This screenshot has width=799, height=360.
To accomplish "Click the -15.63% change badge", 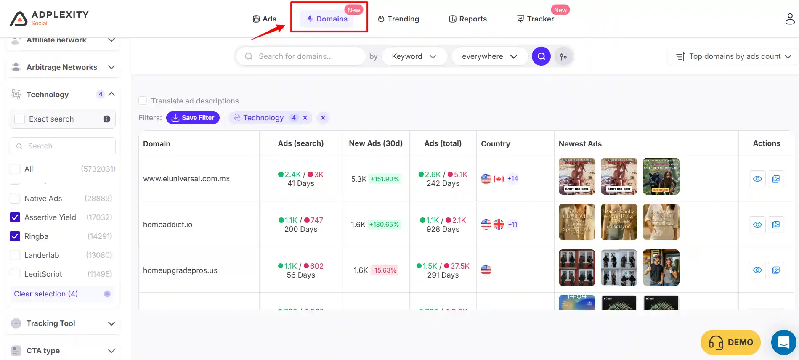I will point(384,270).
